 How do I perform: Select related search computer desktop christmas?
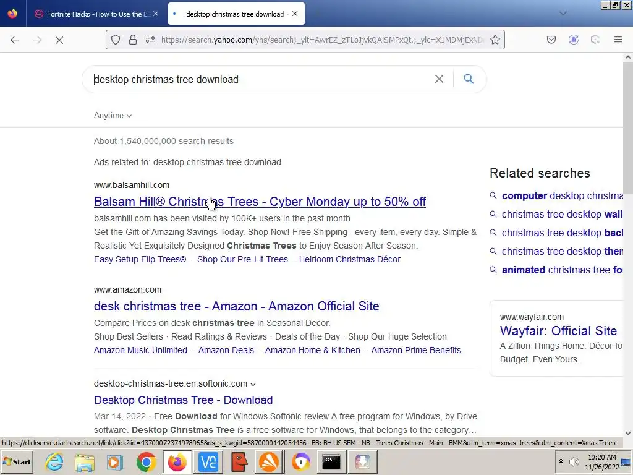pos(562,196)
